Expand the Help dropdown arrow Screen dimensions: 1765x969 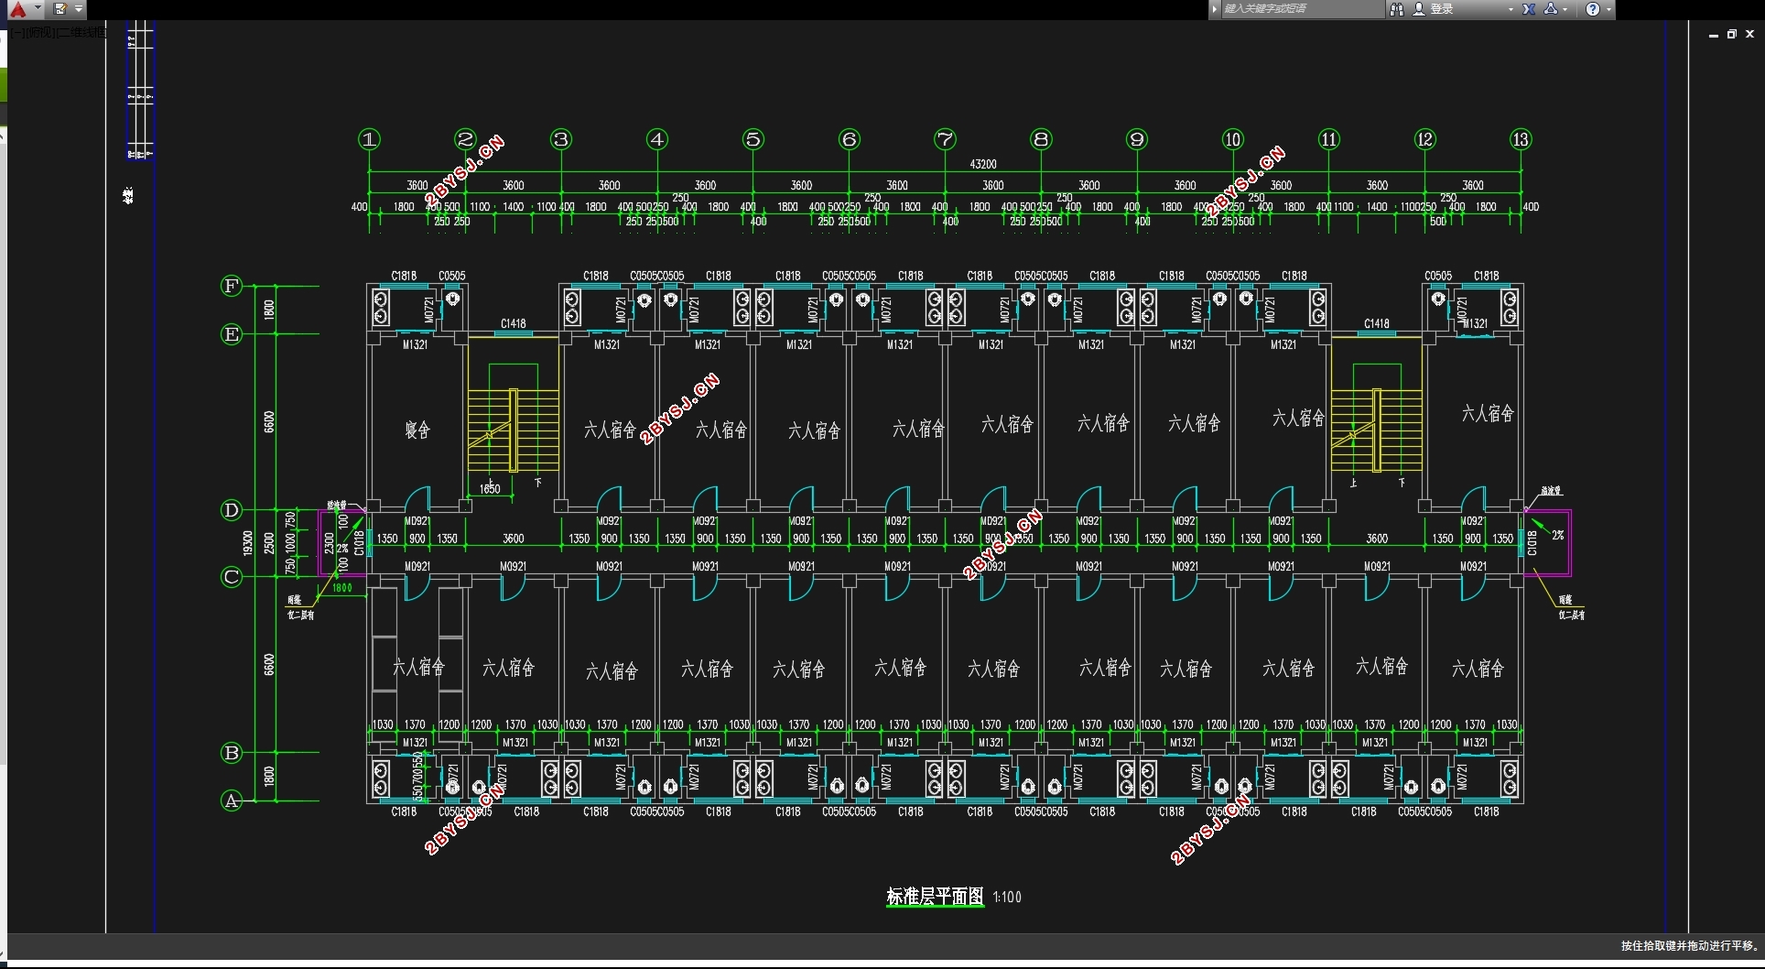pyautogui.click(x=1608, y=9)
